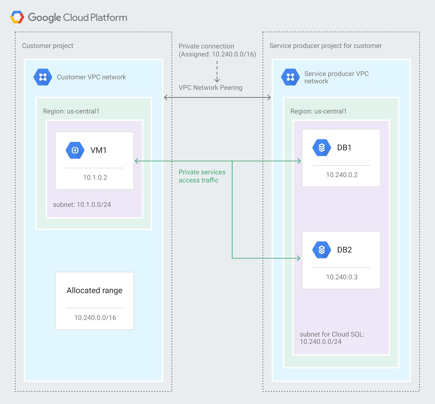
Task: Click the Google Cloud Platform title text
Action: pyautogui.click(x=78, y=17)
